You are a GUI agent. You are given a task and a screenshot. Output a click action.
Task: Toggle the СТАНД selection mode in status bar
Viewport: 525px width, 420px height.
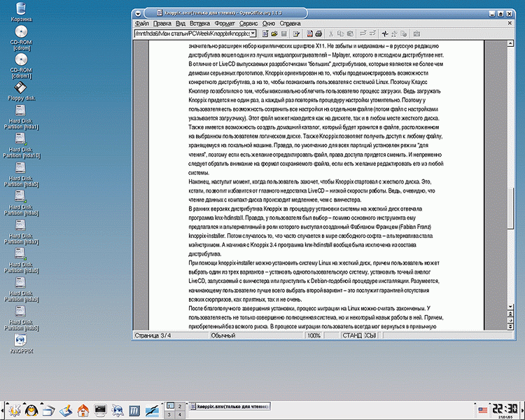coord(351,336)
